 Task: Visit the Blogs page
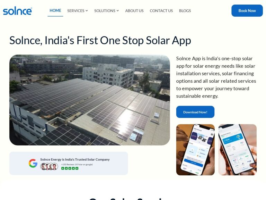point(185,11)
